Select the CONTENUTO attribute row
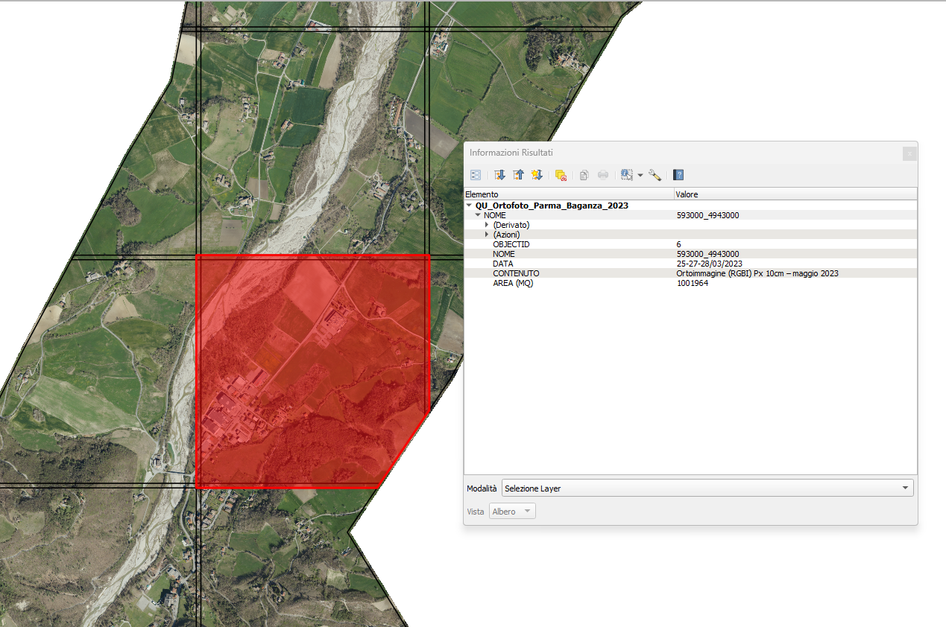The image size is (946, 627). 516,273
